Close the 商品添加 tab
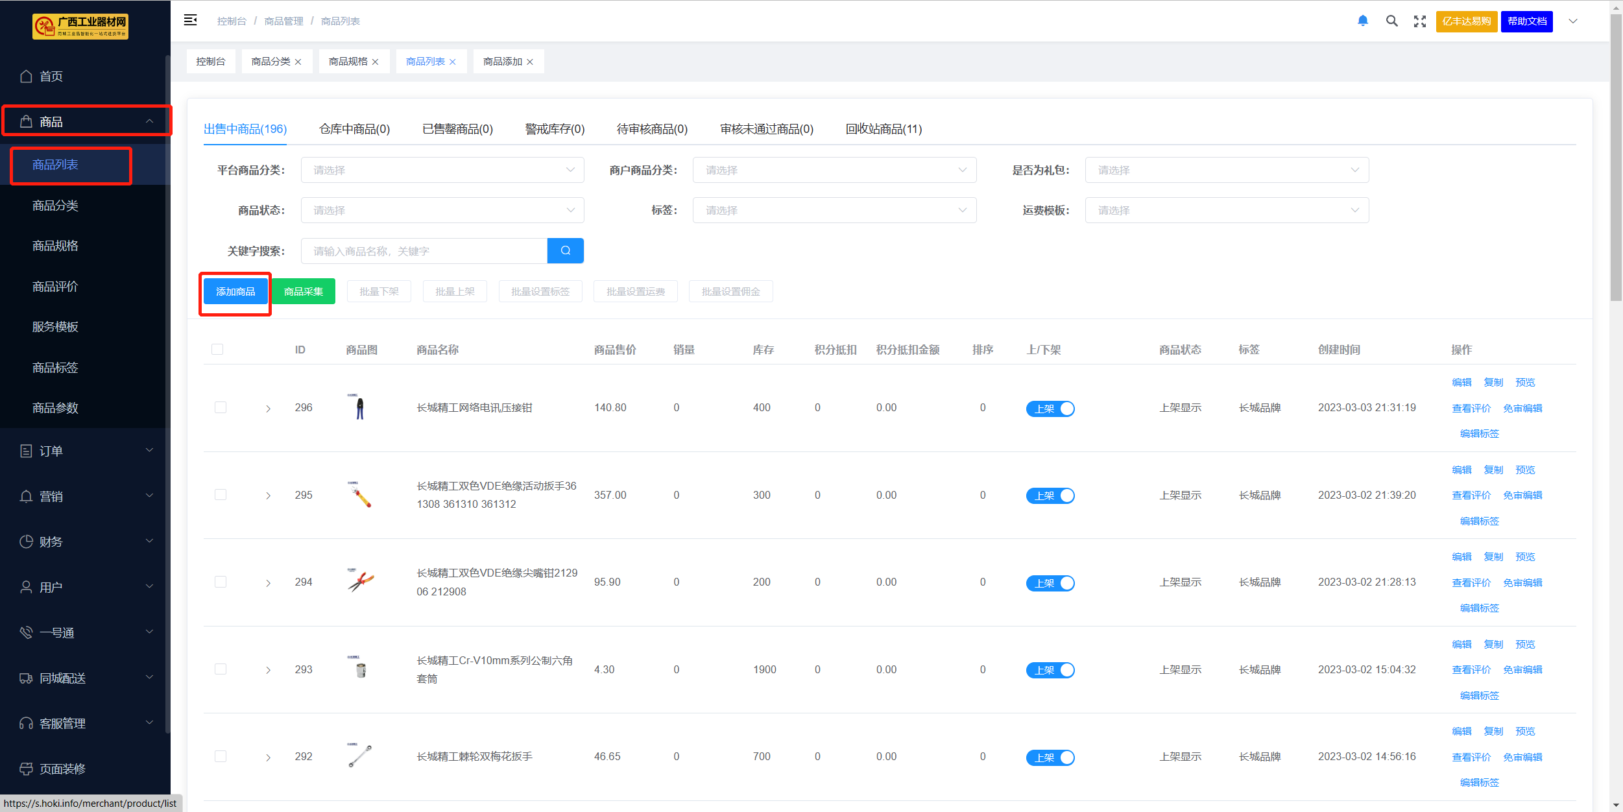Screen dimensions: 1623x812 point(530,62)
